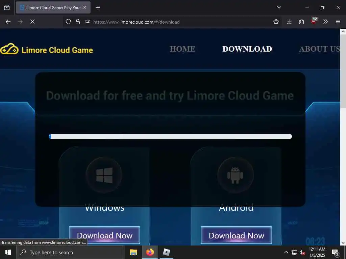Viewport: 346px width, 259px height.
Task: Open the Windows Start menu
Action: (x=8, y=252)
